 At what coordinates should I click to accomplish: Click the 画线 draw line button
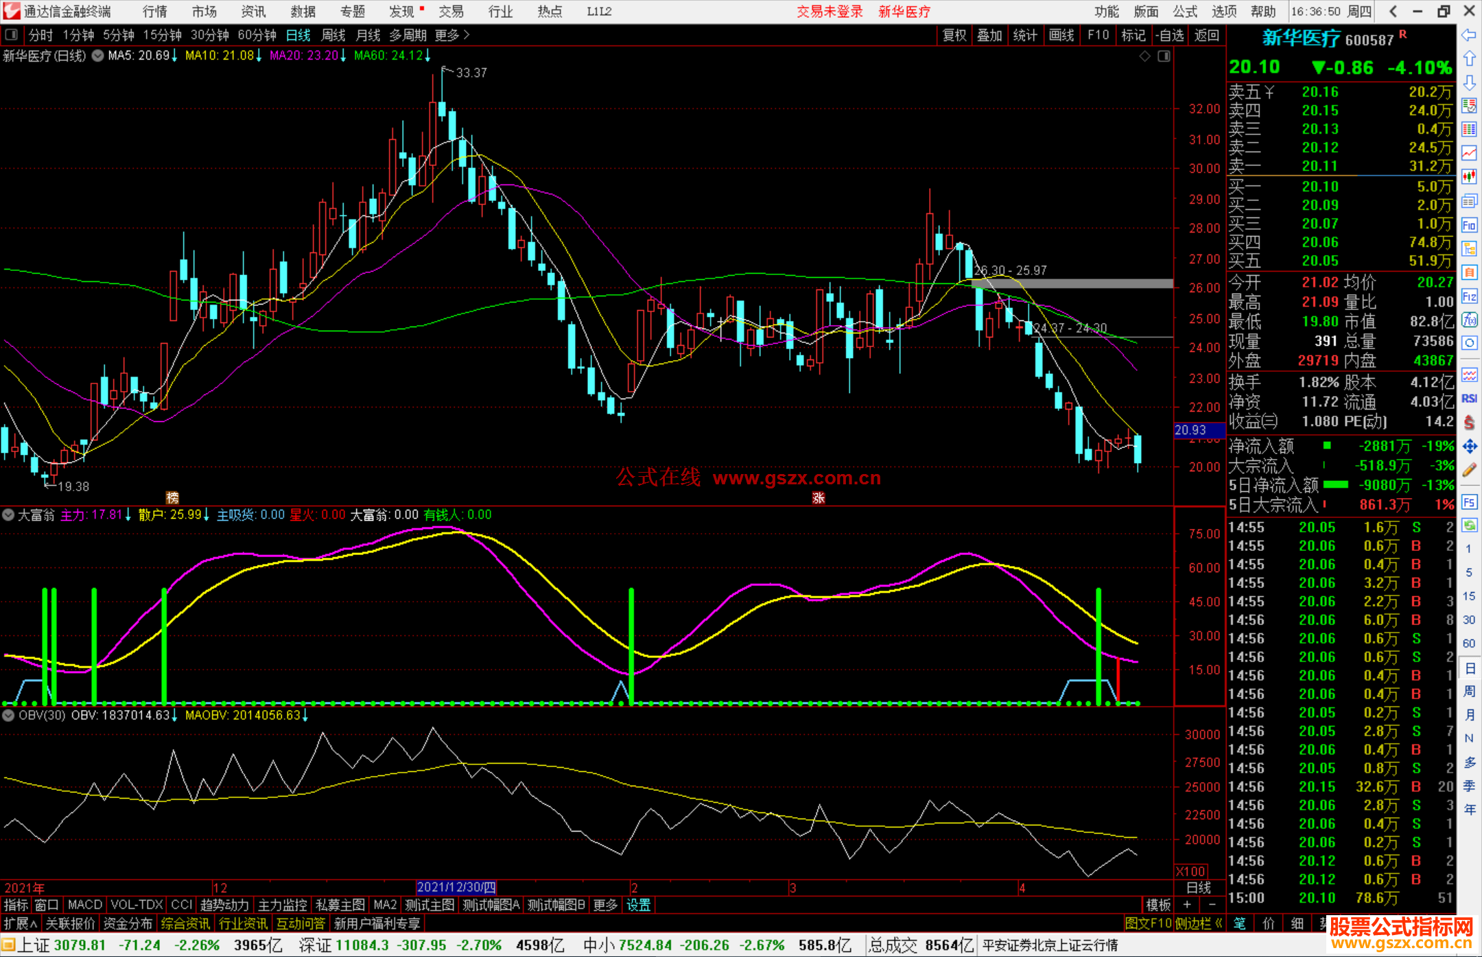tap(1061, 35)
